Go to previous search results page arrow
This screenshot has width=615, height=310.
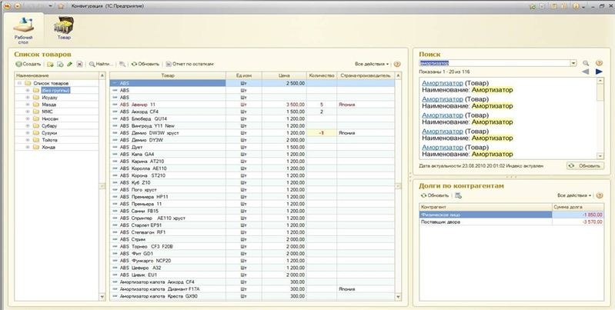coord(585,72)
